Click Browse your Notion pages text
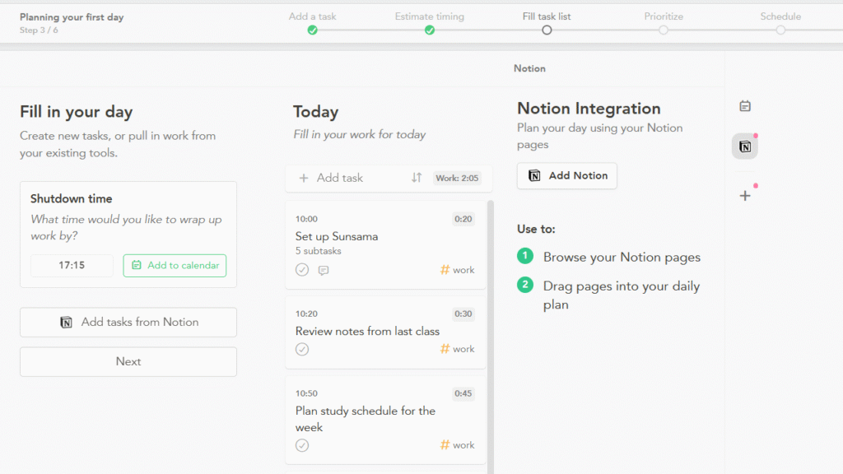Image resolution: width=843 pixels, height=474 pixels. 622,257
